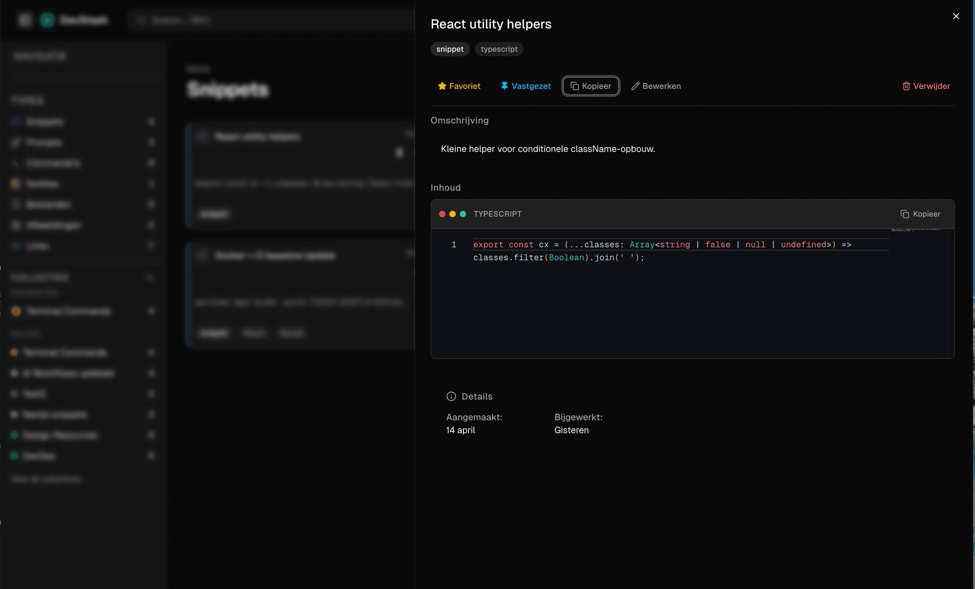975x589 pixels.
Task: Click the "14 april" creation date
Action: point(460,430)
